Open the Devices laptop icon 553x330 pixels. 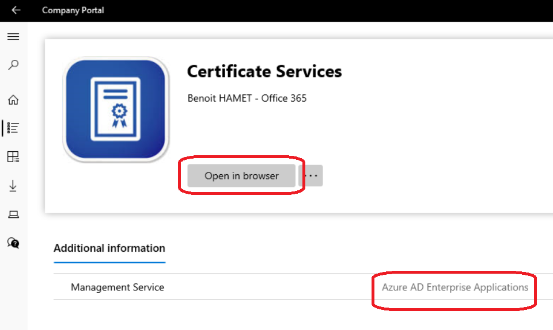click(x=13, y=214)
